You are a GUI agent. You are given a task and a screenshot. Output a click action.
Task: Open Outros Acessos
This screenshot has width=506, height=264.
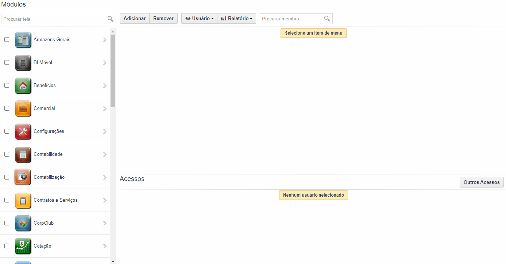click(482, 182)
